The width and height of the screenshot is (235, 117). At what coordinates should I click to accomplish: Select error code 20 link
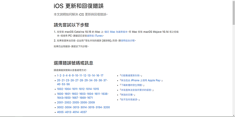pos(59,80)
